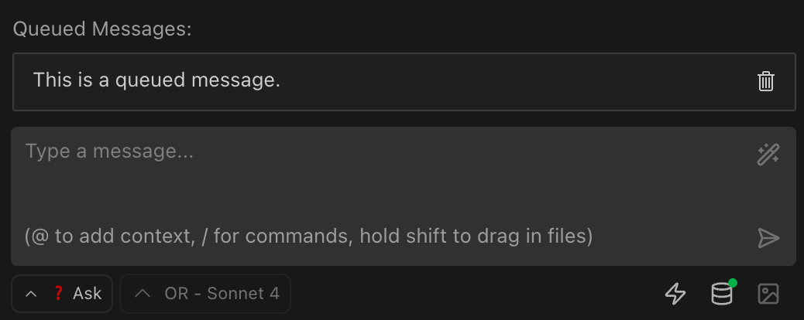Click the empty middle area of message box
The height and width of the screenshot is (320, 804).
tap(387, 193)
